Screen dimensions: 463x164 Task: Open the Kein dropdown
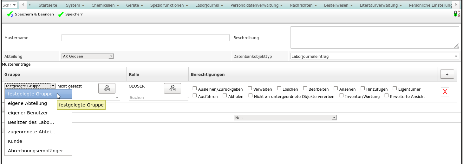coord(285,118)
